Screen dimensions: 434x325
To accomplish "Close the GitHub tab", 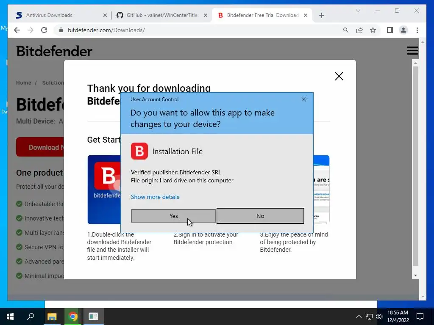I will 206,16.
